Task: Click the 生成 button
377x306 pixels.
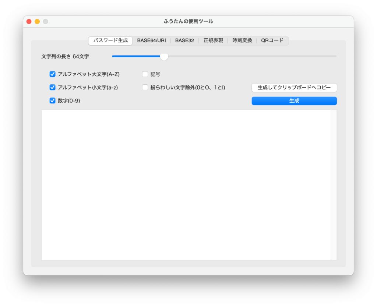Action: [x=294, y=101]
